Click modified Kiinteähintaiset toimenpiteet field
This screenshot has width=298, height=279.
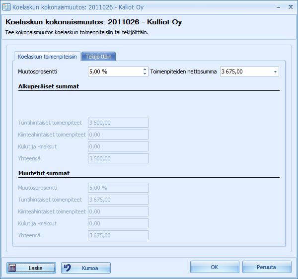click(x=118, y=211)
